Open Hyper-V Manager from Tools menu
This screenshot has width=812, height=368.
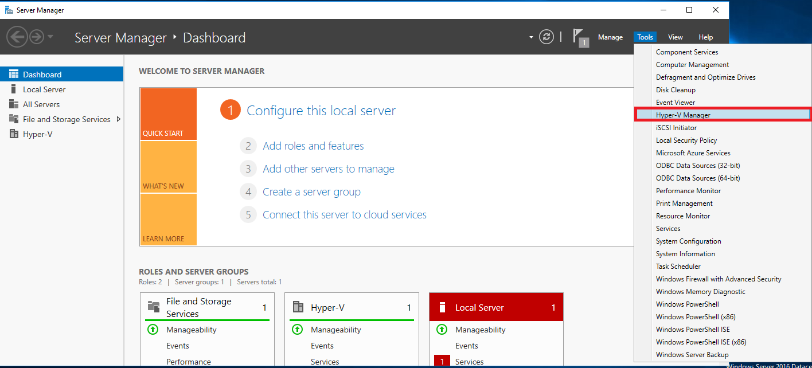[723, 115]
